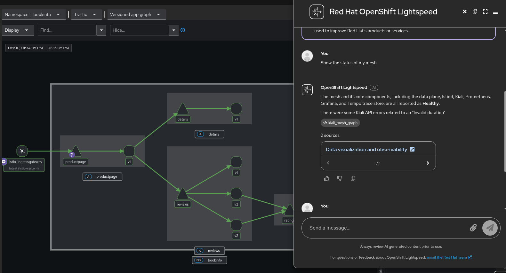Viewport: 506px width, 273px height.
Task: Click the kiali_mesh_graph tool label
Action: [x=340, y=123]
